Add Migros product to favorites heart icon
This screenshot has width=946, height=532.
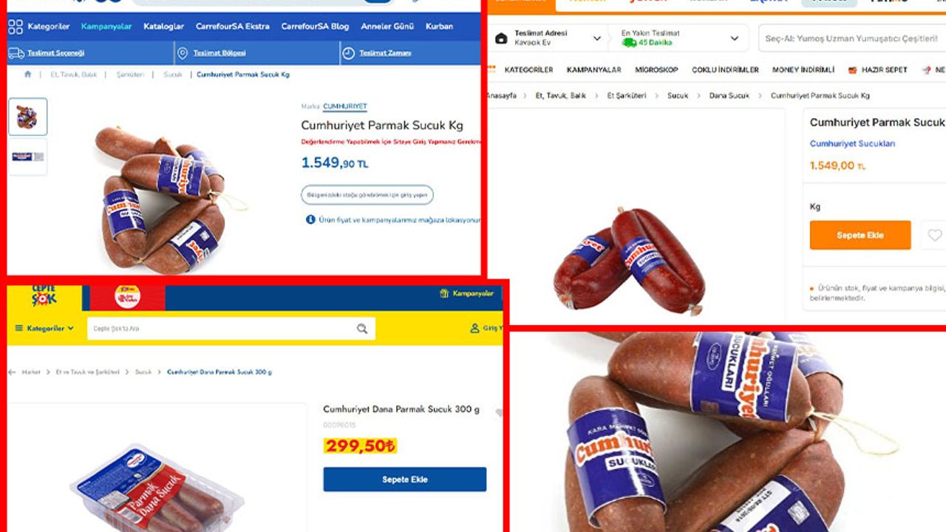935,235
